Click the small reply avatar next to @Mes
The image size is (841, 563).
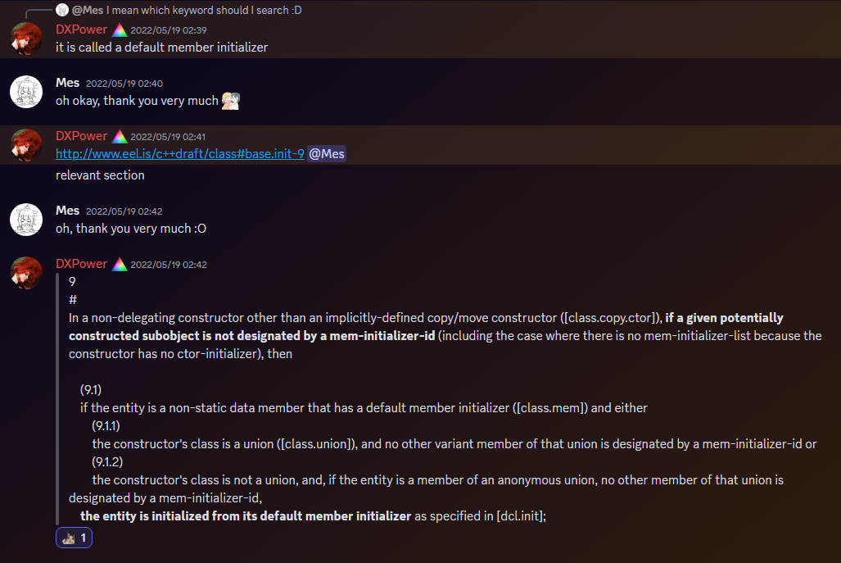pyautogui.click(x=62, y=10)
